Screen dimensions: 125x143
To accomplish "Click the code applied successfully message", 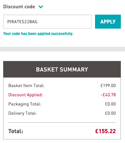I will pyautogui.click(x=38, y=34).
